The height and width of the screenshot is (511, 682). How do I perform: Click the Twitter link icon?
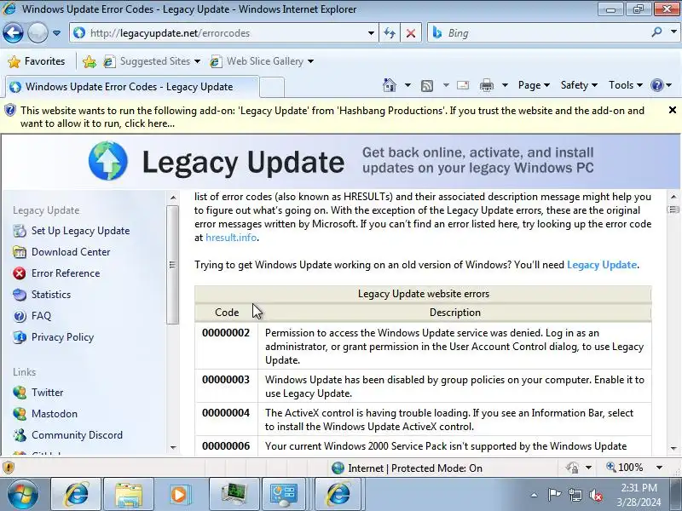[20, 393]
